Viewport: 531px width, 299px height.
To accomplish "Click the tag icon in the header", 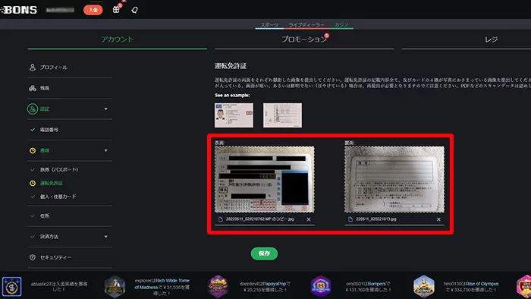I will coord(134,10).
